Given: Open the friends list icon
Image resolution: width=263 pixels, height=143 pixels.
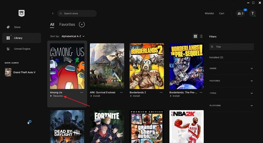Looking at the screenshot, I should [x=240, y=13].
